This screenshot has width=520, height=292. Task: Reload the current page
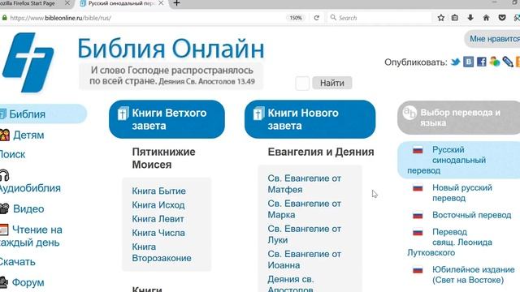pyautogui.click(x=316, y=18)
